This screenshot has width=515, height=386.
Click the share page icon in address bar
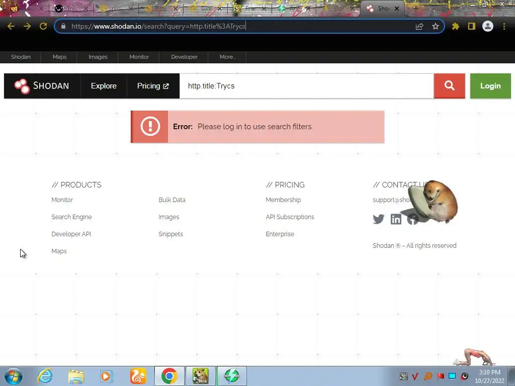[x=419, y=26]
